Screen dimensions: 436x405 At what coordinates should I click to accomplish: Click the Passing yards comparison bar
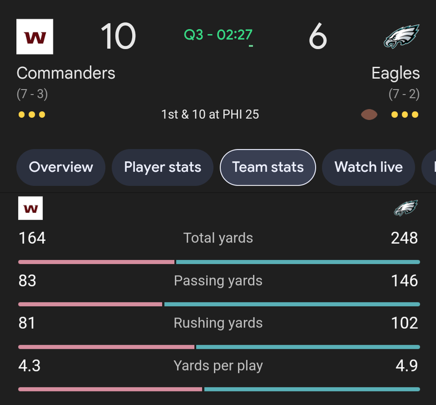219,305
